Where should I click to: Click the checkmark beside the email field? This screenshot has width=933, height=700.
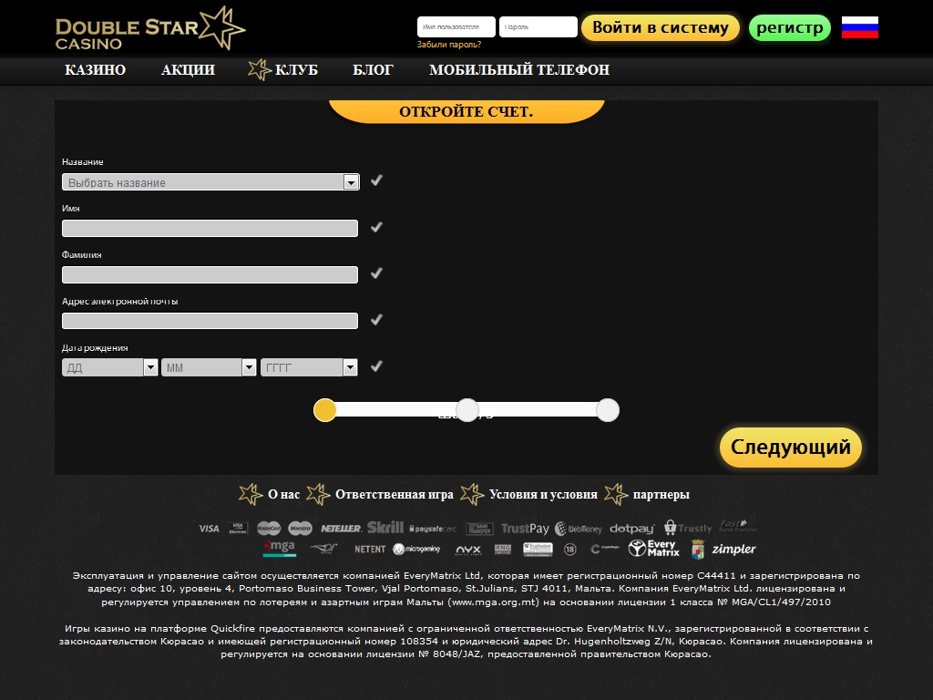[x=376, y=320]
